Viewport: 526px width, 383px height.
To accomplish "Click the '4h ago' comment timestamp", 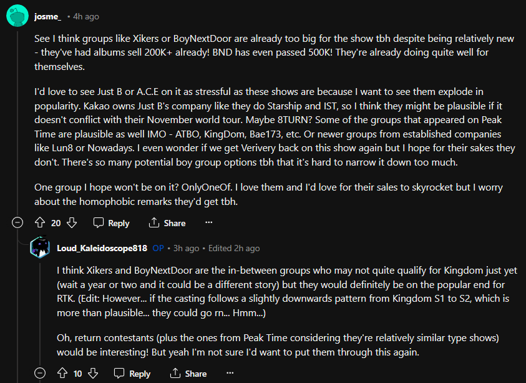I will 85,16.
